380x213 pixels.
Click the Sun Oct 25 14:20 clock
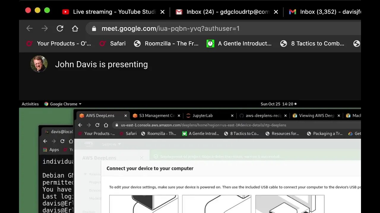click(277, 104)
